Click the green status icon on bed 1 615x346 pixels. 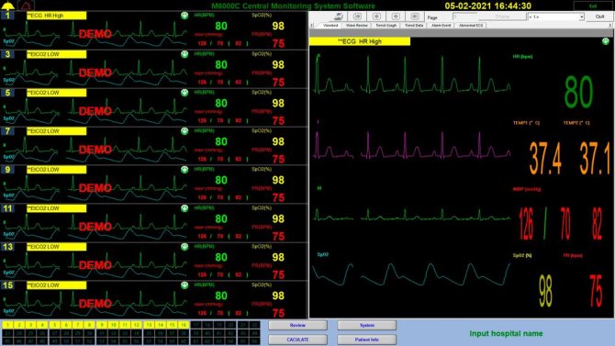(184, 16)
